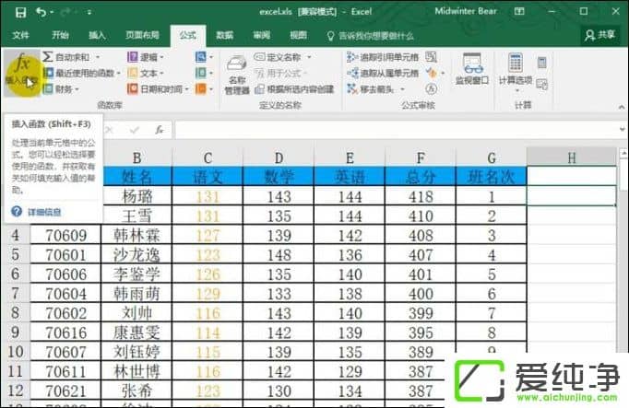Screen dimensions: 629x408
Task: Click the Tell Me search box
Action: pos(370,36)
